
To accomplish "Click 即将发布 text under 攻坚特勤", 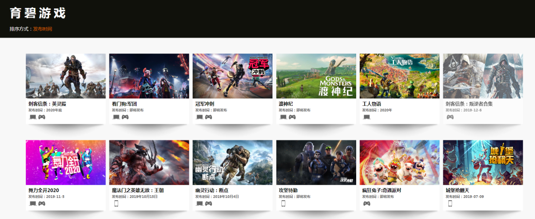I will tap(304, 197).
